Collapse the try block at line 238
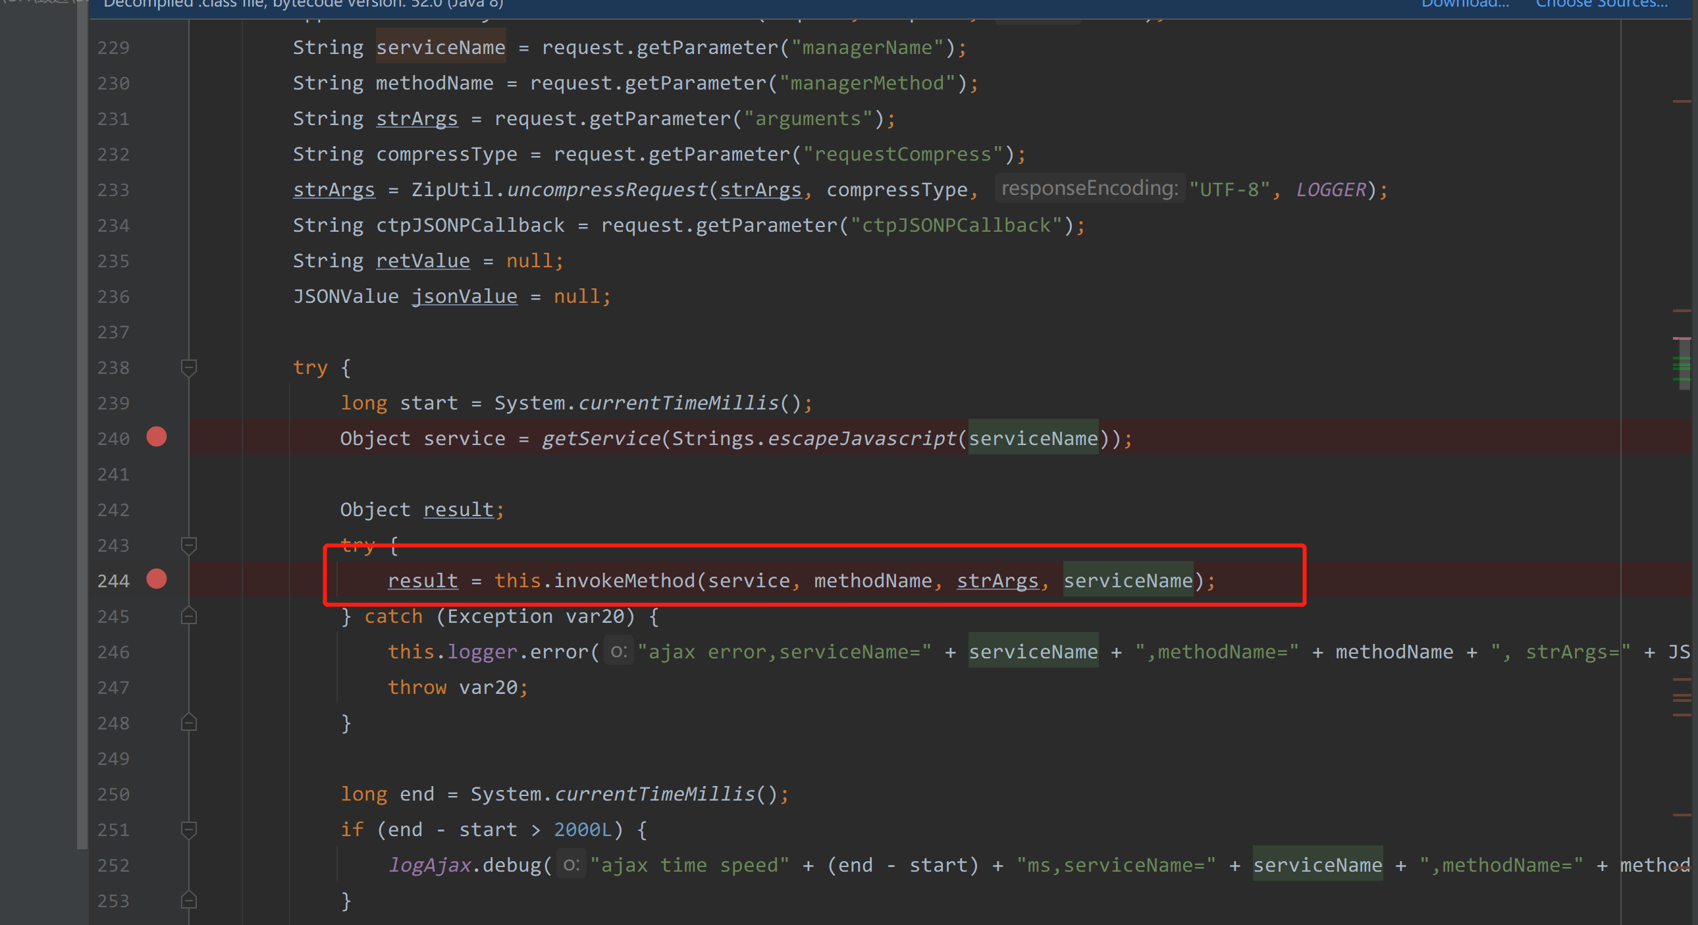Screen dimensions: 1698x925 tap(188, 367)
